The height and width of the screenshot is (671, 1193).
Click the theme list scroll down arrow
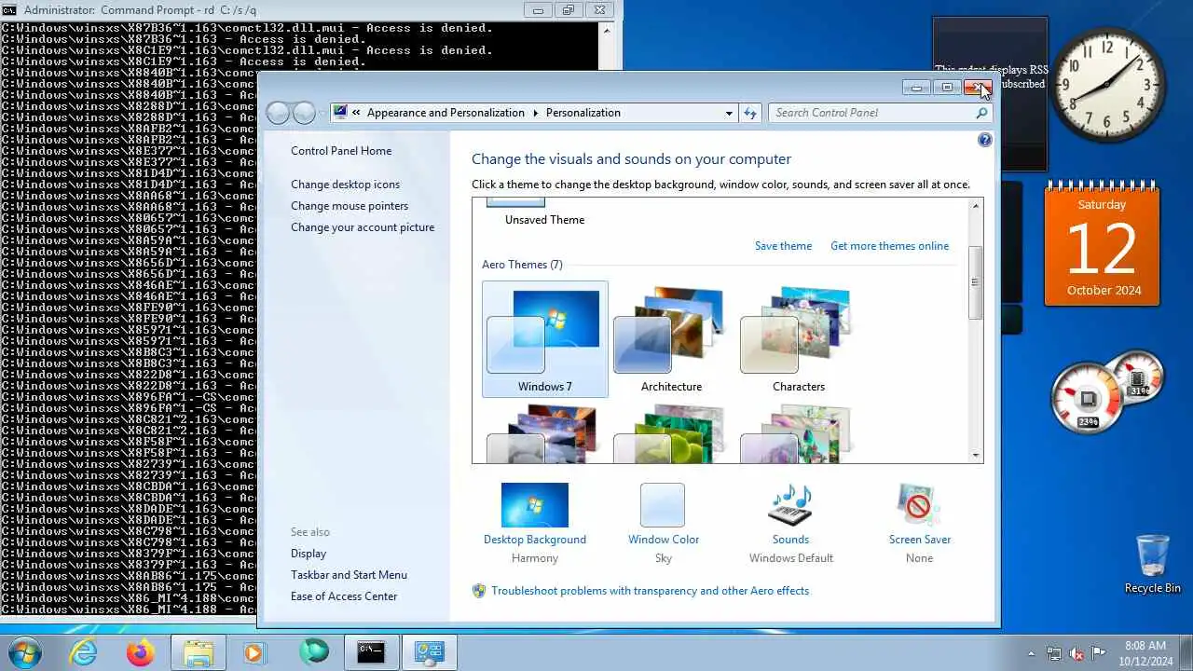click(976, 456)
